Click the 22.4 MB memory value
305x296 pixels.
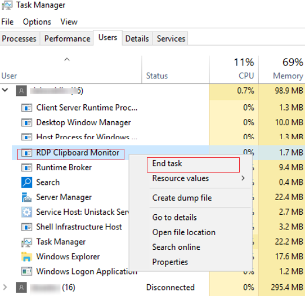pyautogui.click(x=289, y=197)
